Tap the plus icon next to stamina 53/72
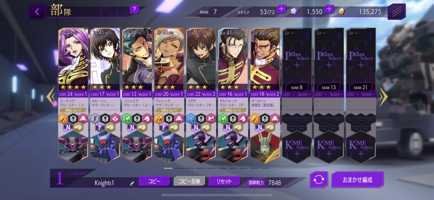This screenshot has height=200, width=434. (x=281, y=9)
